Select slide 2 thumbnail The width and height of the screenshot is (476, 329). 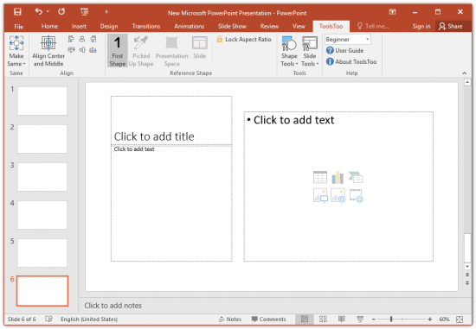pyautogui.click(x=42, y=139)
